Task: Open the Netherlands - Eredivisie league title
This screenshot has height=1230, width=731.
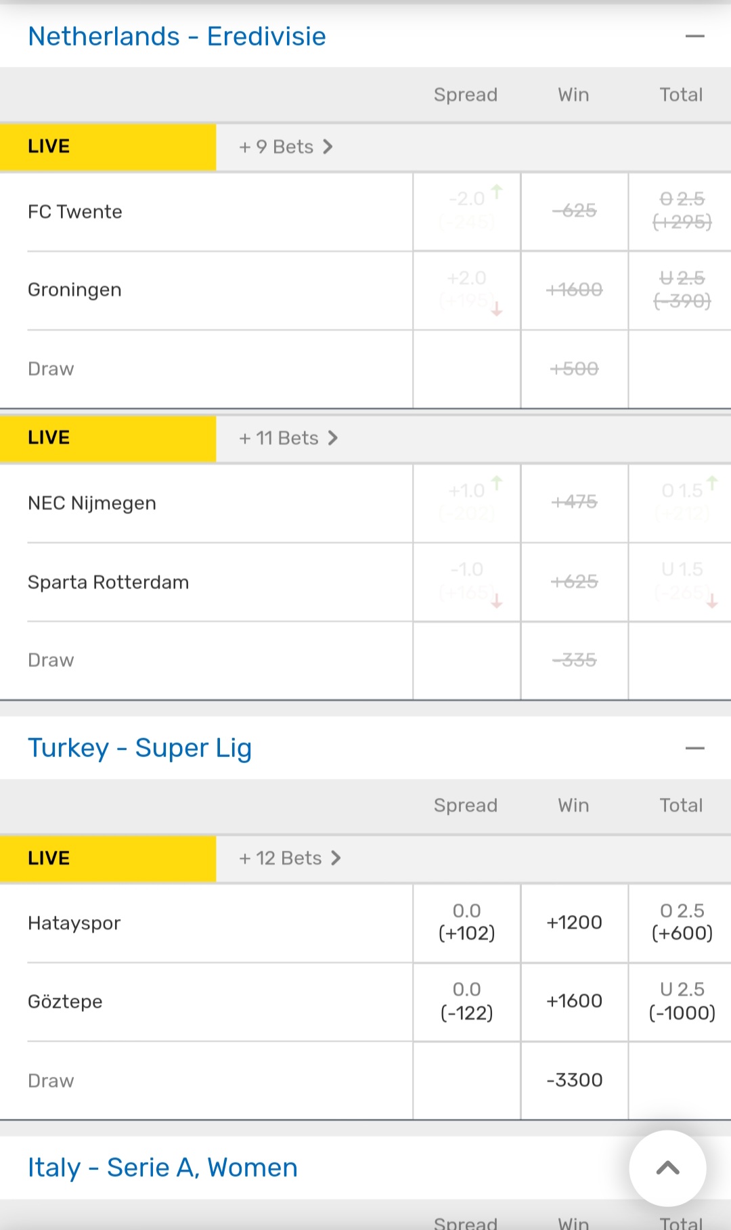Action: click(x=177, y=37)
